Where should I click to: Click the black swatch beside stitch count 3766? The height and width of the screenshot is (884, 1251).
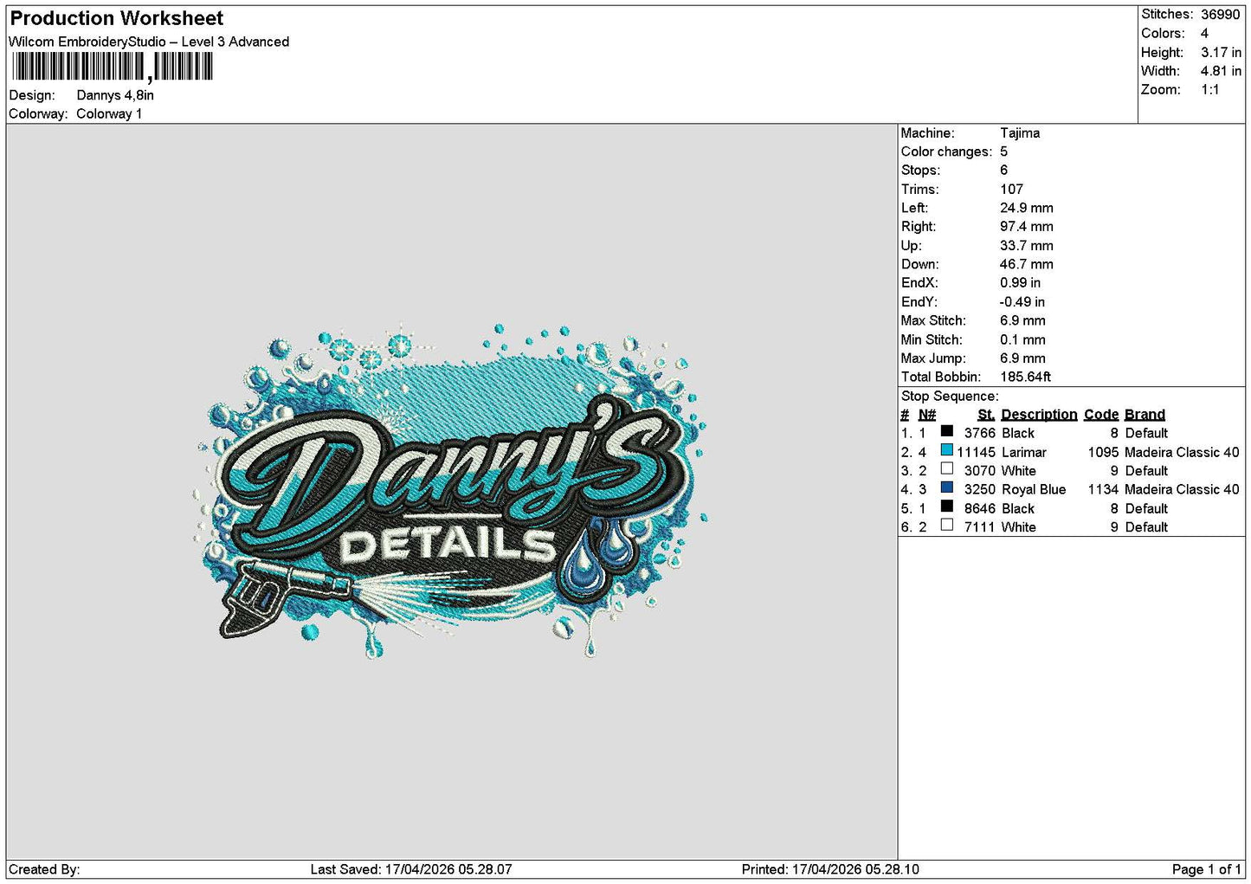947,432
